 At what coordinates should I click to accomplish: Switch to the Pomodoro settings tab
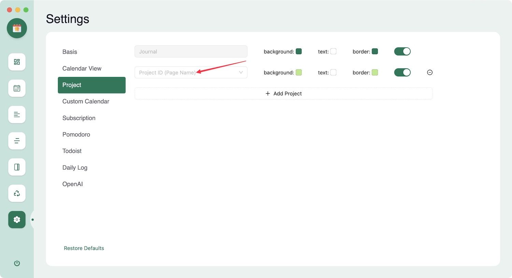pos(76,135)
